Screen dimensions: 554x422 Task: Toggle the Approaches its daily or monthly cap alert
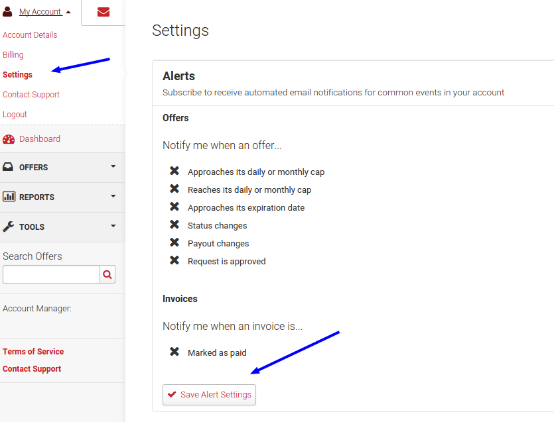[174, 171]
